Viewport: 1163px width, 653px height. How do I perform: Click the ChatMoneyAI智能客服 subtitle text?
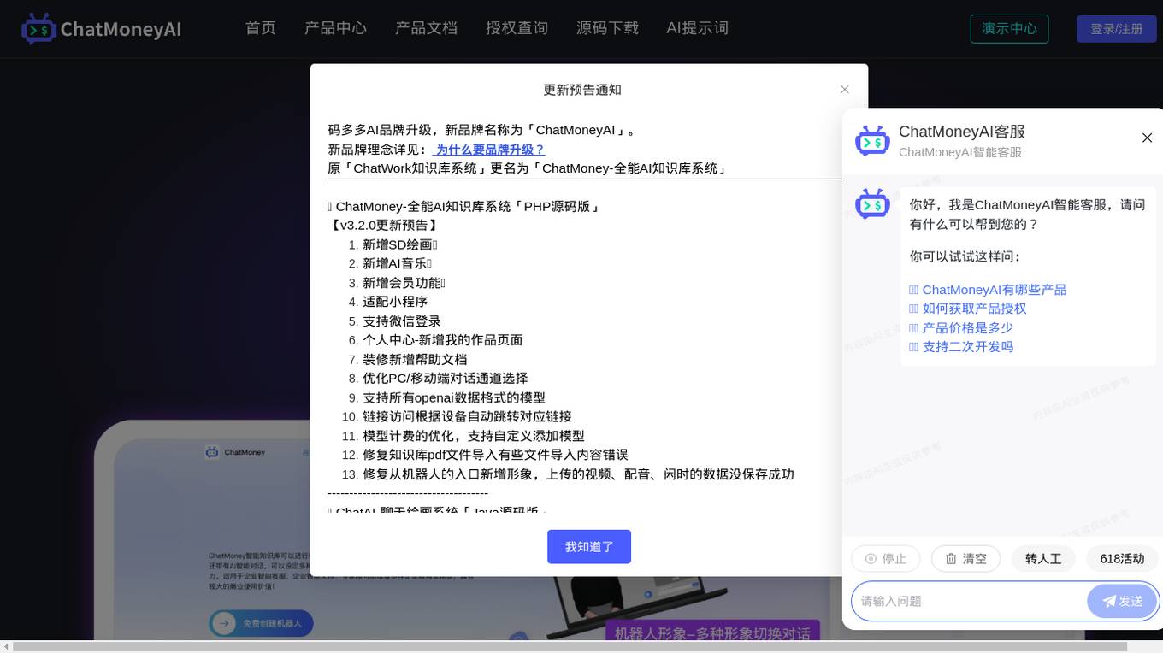coord(960,152)
